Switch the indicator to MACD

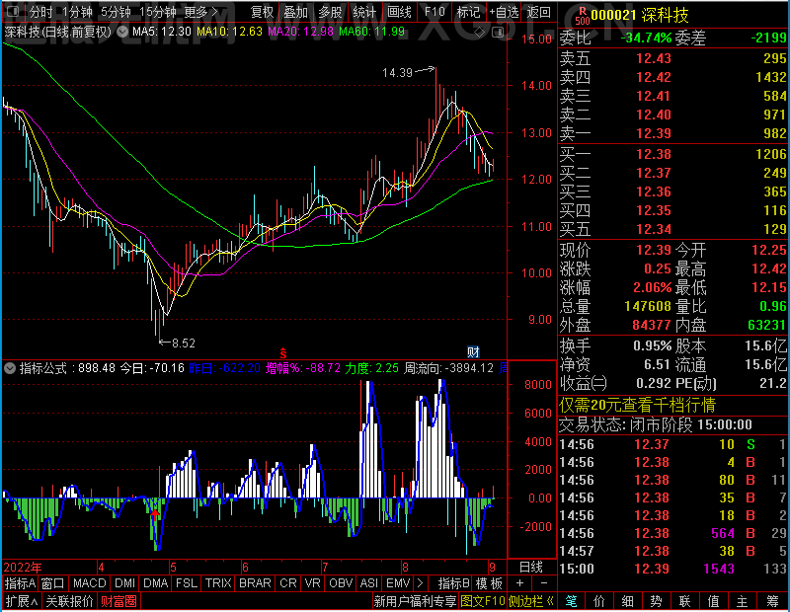(x=89, y=583)
